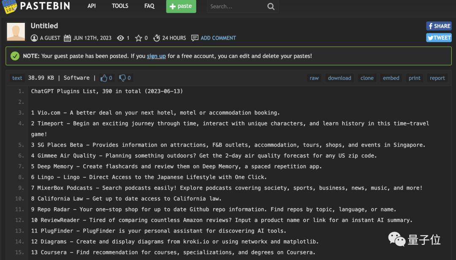View the raw paste text

point(314,78)
